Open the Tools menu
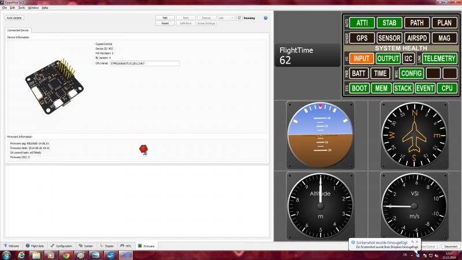Viewport: 462px width, 260px height. pyautogui.click(x=21, y=8)
